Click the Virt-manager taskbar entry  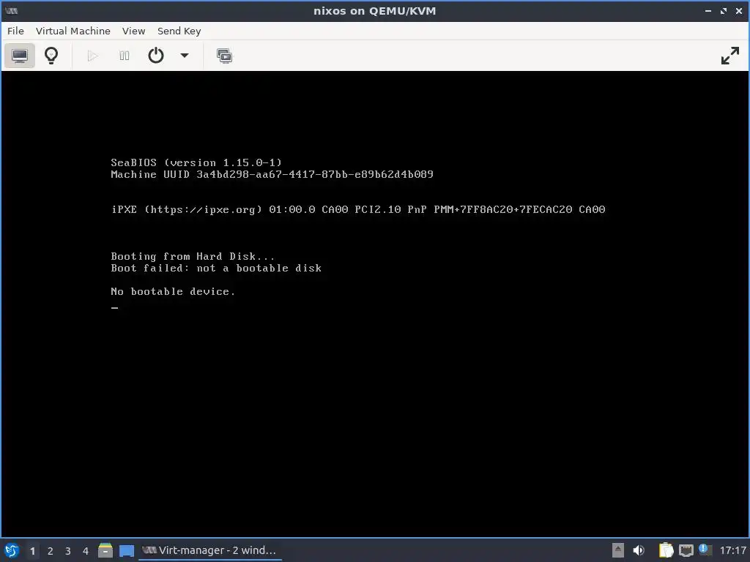click(209, 550)
